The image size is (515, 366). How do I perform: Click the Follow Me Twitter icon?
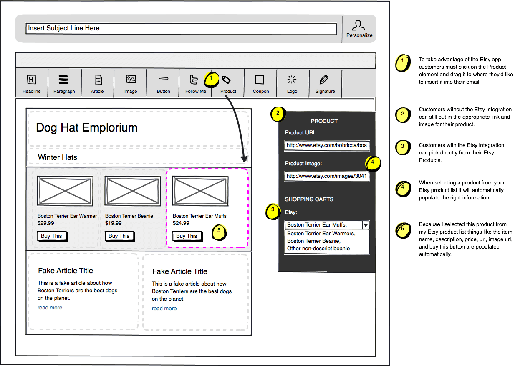[194, 80]
